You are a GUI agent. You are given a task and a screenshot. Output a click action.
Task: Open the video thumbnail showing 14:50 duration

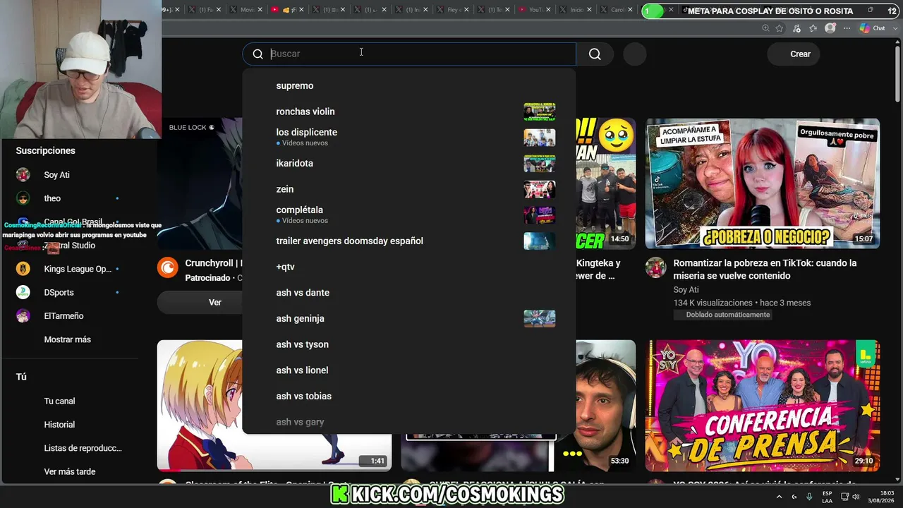605,183
